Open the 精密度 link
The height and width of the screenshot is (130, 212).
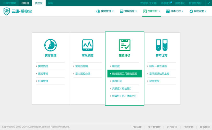point(116,66)
